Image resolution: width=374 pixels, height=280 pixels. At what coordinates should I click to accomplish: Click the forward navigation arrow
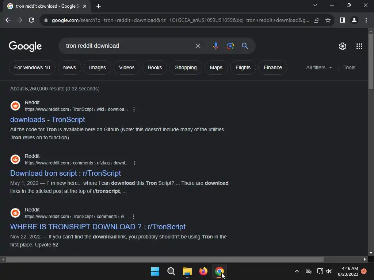[20, 20]
